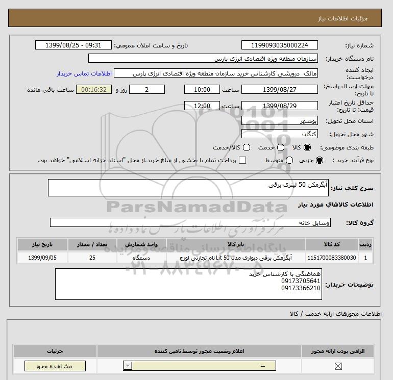Open the permit status dropdown
393x380 pixels.
200,366
